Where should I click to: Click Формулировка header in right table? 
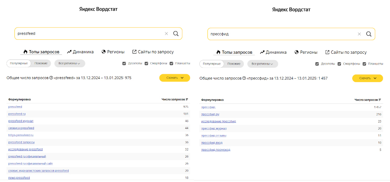(212, 100)
